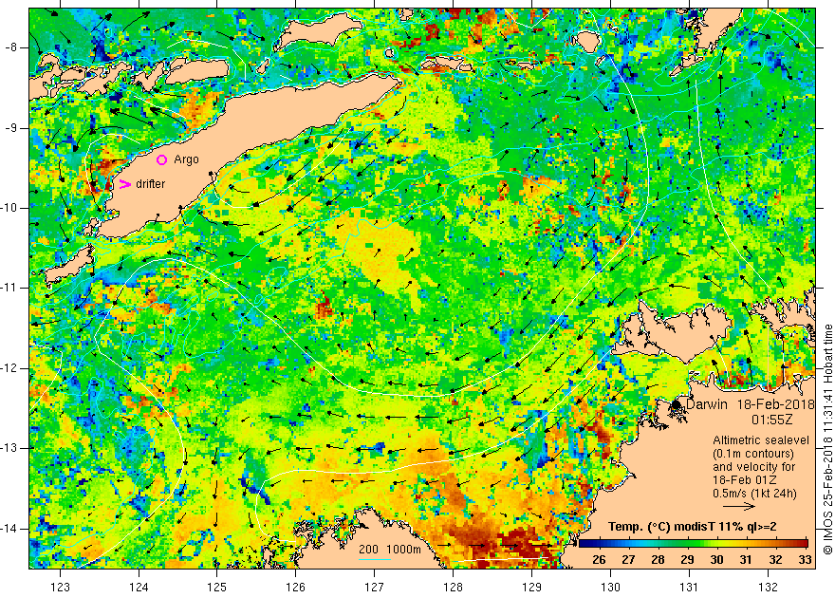Click the magenta Argo circle marker
835x598 pixels.
pyautogui.click(x=162, y=159)
